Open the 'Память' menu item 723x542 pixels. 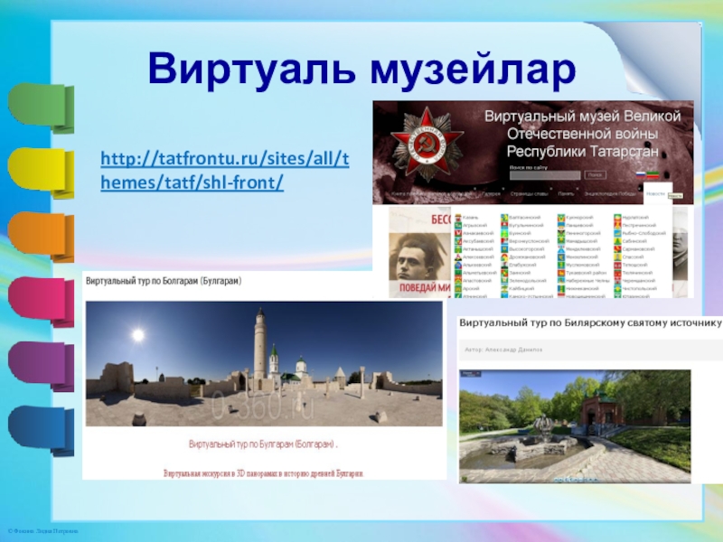point(566,194)
